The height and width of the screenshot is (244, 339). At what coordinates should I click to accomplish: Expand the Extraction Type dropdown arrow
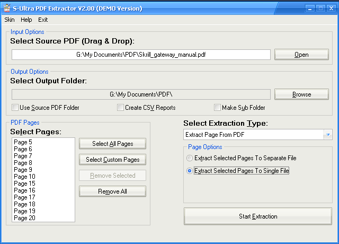click(328, 135)
